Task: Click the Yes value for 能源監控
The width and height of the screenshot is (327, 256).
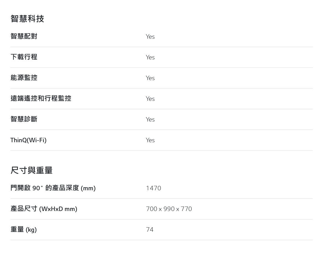Action: point(150,78)
